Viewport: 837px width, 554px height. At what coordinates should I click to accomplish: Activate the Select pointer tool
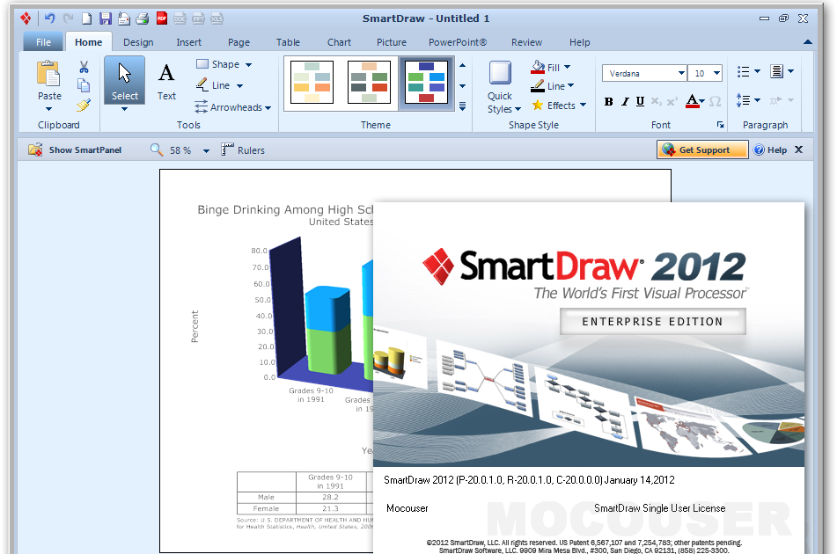pyautogui.click(x=124, y=82)
